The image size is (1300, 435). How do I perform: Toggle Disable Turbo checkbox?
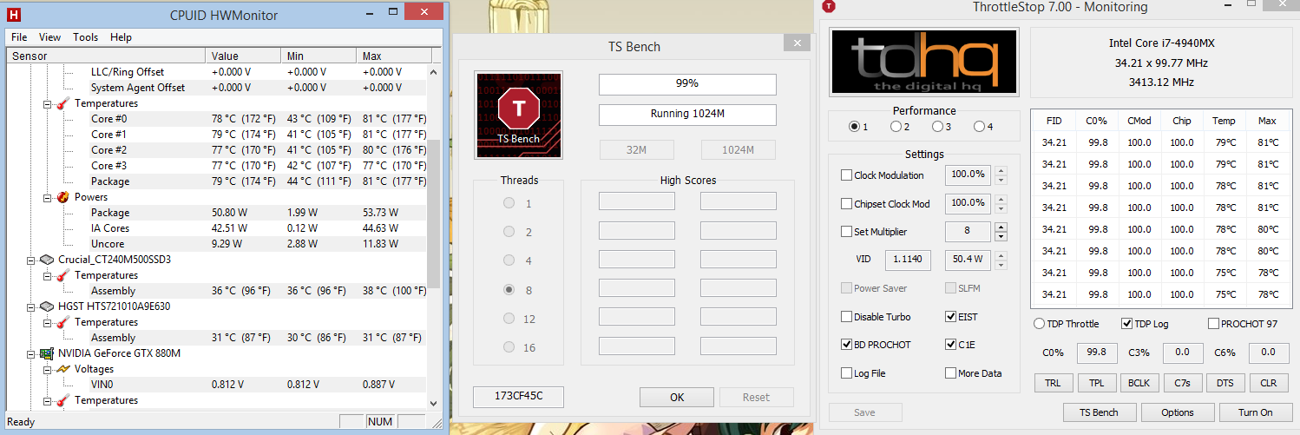pyautogui.click(x=846, y=317)
